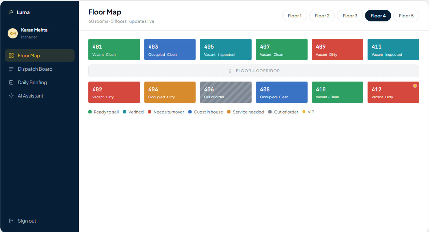Click the orange Service needed swatch
This screenshot has width=429, height=232.
tap(229, 112)
